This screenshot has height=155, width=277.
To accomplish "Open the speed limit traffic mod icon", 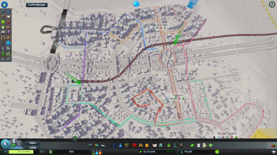I will coord(205,145).
